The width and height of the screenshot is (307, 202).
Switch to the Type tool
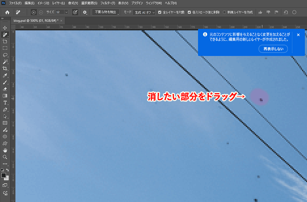[5, 103]
